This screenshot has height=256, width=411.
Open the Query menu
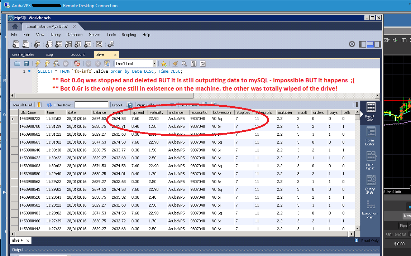point(56,35)
